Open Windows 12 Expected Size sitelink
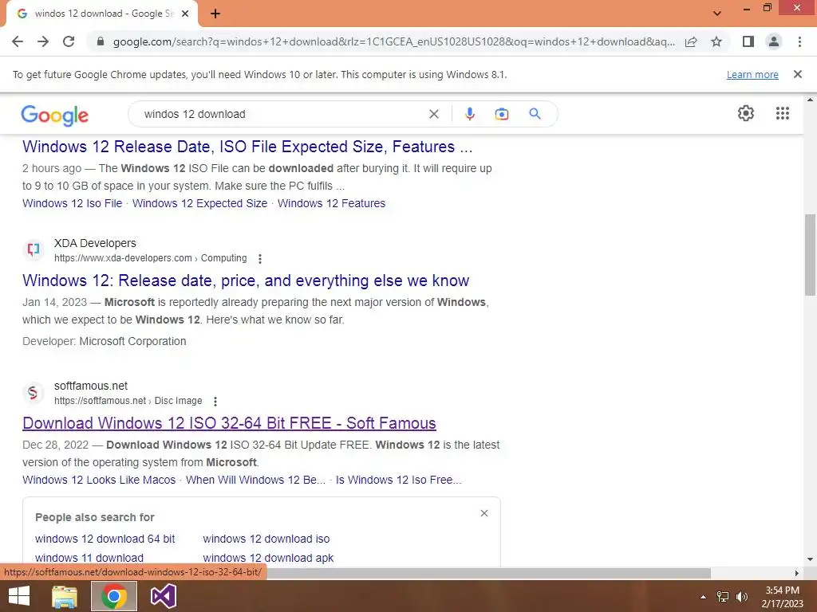 click(x=199, y=203)
